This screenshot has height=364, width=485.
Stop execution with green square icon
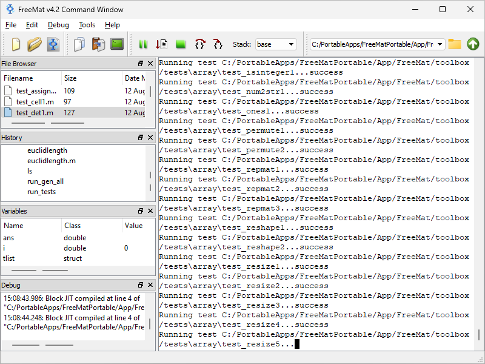[181, 44]
